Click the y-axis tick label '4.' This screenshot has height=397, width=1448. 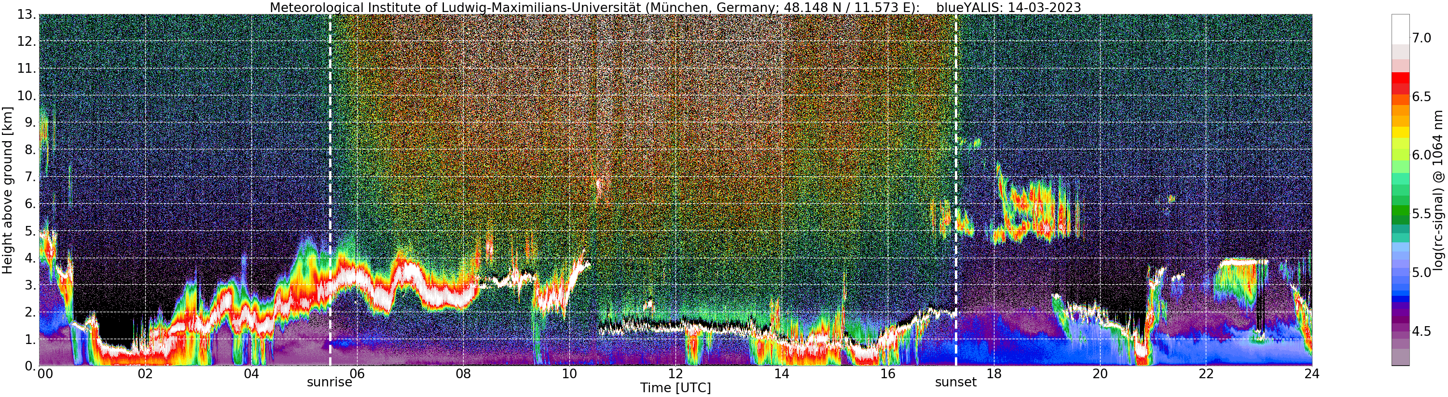pos(30,258)
